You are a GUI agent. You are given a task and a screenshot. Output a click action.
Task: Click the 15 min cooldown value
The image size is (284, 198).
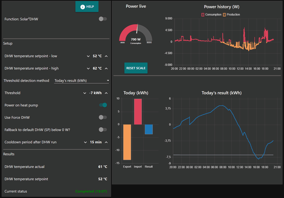(96, 142)
